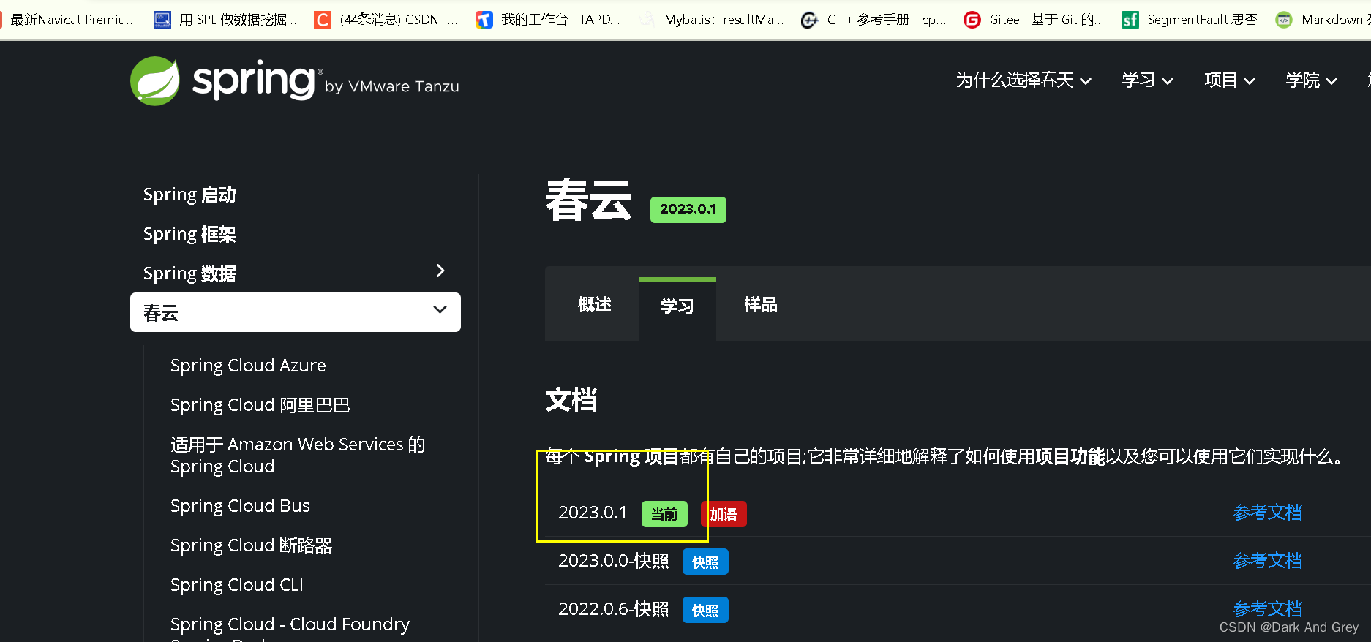Image resolution: width=1371 pixels, height=642 pixels.
Task: Open the 用 SPL 做数据挖掘 bookmark icon
Action: pos(162,20)
